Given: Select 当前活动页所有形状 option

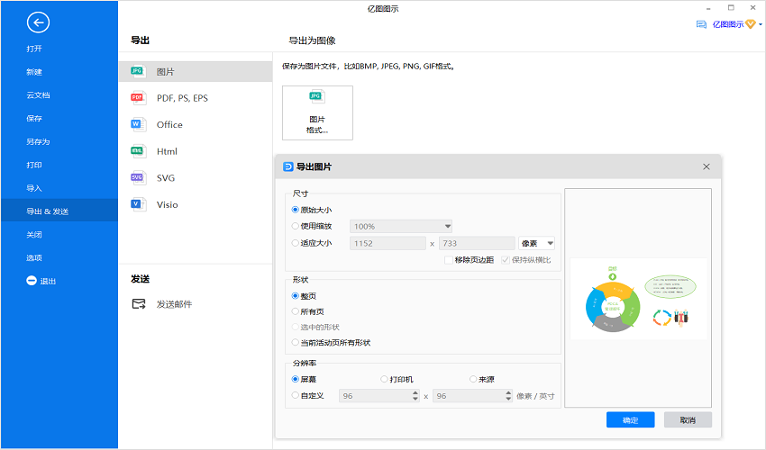Looking at the screenshot, I should click(x=295, y=343).
